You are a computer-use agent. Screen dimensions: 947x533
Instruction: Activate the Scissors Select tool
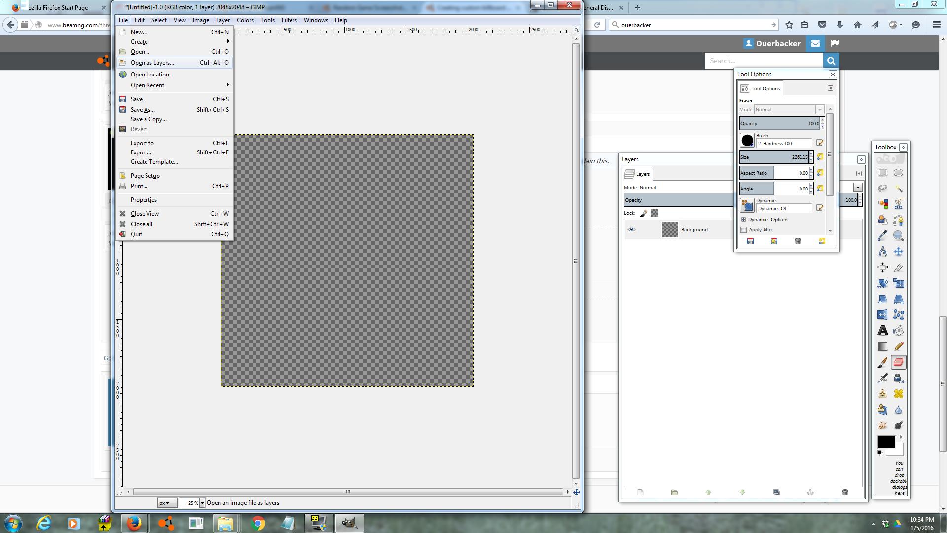[x=899, y=204]
